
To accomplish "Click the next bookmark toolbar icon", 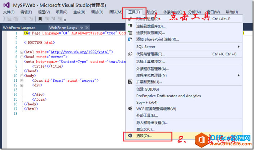I will coord(53,19).
